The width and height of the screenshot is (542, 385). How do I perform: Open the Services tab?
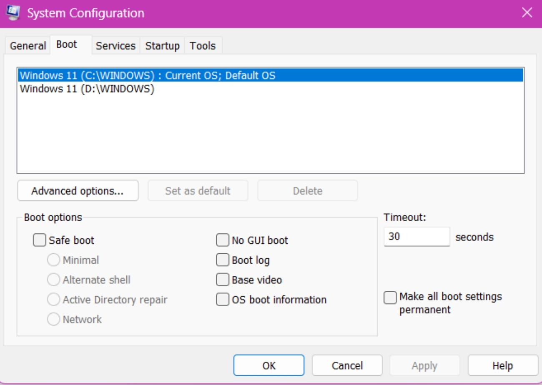[x=115, y=45]
